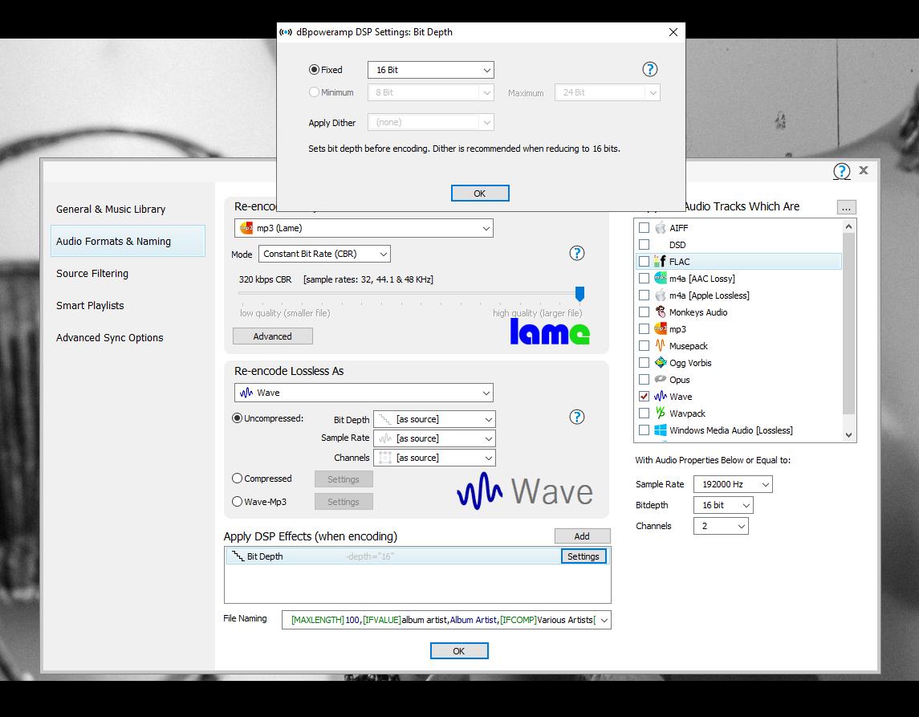Click the Ogg Vorbis format icon
This screenshot has width=919, height=717.
click(x=660, y=363)
